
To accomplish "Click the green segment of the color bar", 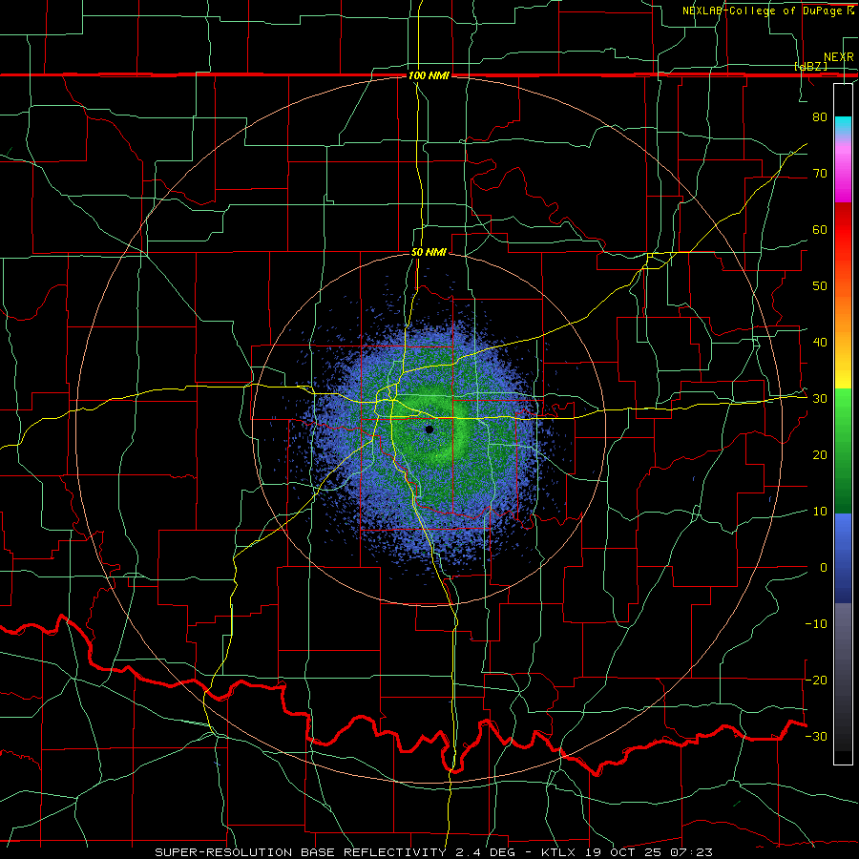I will click(843, 450).
